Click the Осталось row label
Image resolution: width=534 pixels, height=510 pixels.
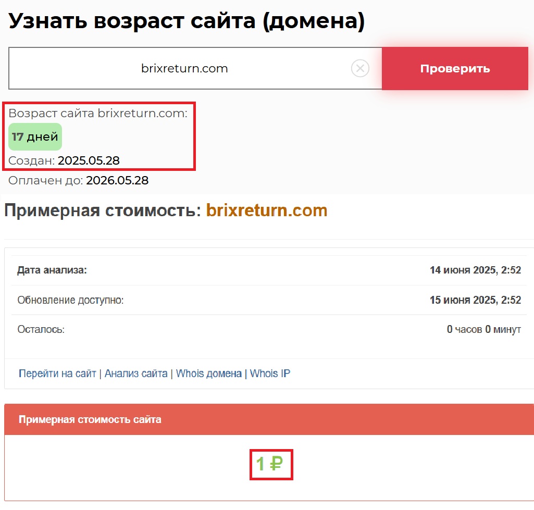pos(41,330)
